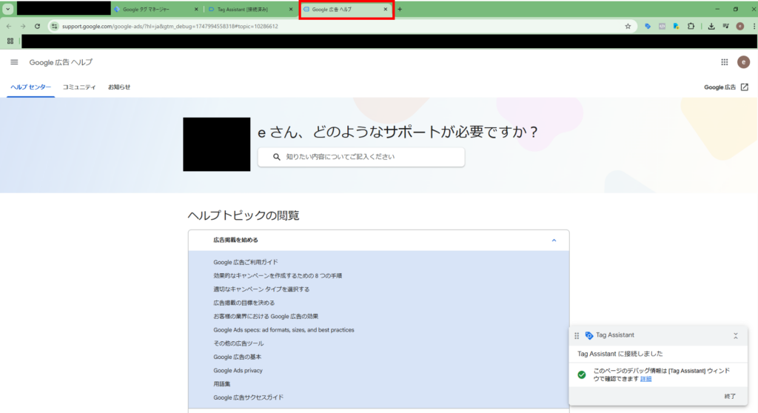
Task: Click the grey code-brackets extension icon
Action: click(662, 26)
